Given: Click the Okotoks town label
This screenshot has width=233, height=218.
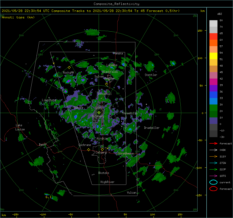Looking at the screenshot, I should click(104, 173).
